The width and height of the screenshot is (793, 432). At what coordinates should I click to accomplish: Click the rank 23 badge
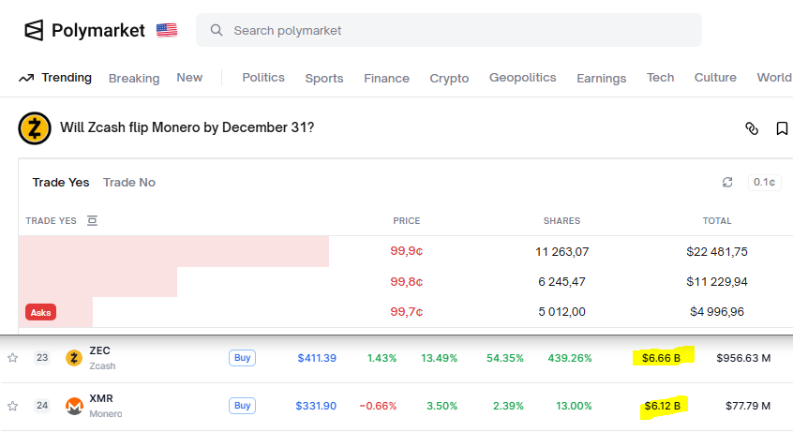42,358
